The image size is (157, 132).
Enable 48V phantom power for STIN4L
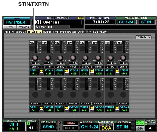pyautogui.click(x=107, y=43)
